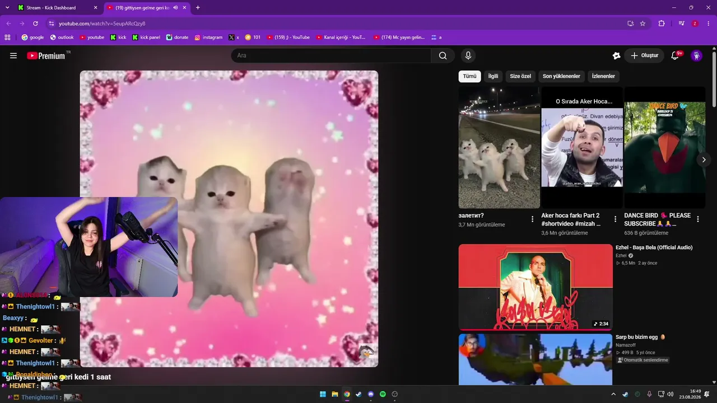Open the 101 bookmark
This screenshot has height=403, width=717.
pos(252,38)
